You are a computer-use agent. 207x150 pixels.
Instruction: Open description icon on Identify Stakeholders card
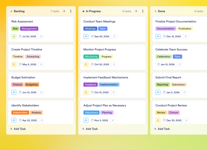click(42, 120)
